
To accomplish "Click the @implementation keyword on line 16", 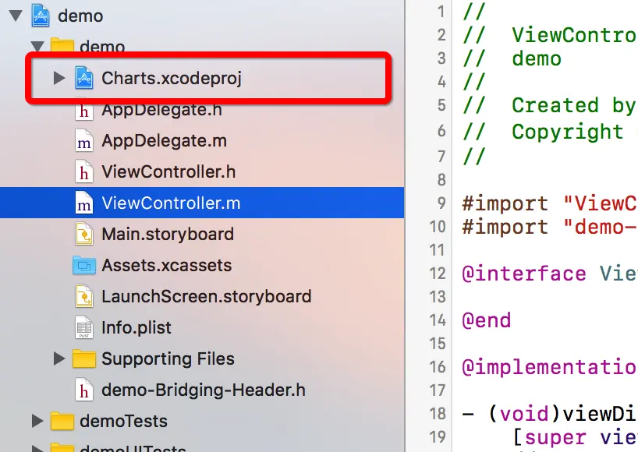I will click(550, 367).
